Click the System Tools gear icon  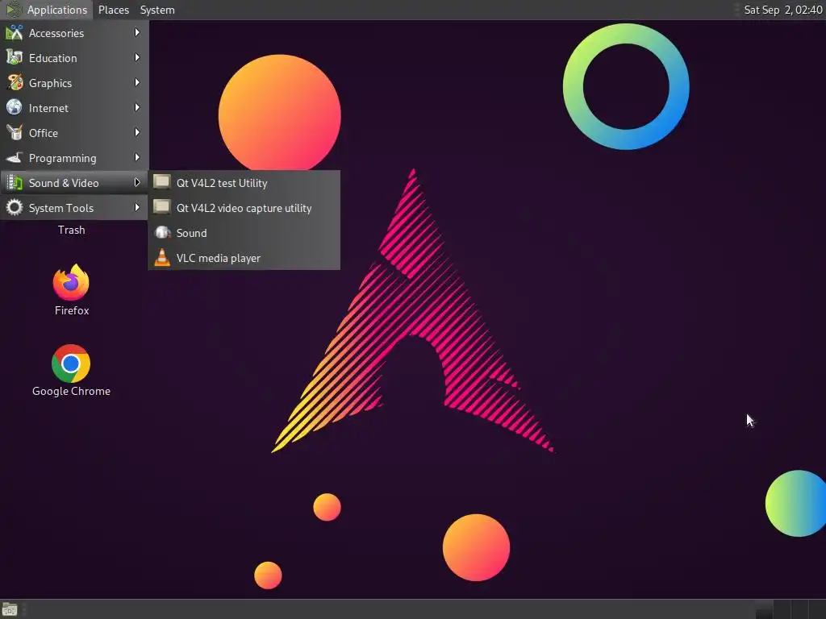click(x=15, y=208)
